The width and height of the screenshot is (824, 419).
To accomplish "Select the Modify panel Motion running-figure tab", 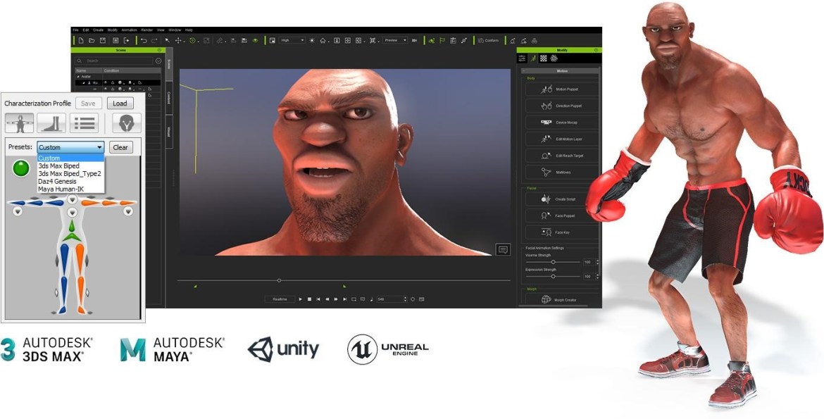I will 533,58.
